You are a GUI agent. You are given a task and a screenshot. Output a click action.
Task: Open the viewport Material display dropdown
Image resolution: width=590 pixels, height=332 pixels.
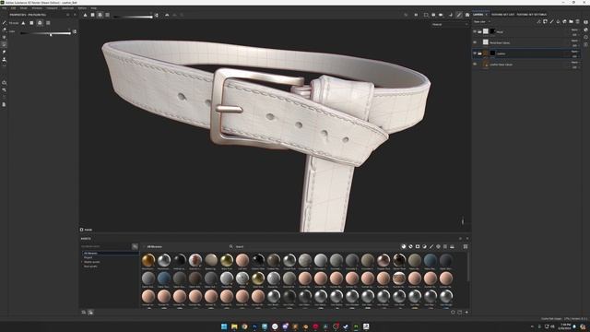coord(450,25)
